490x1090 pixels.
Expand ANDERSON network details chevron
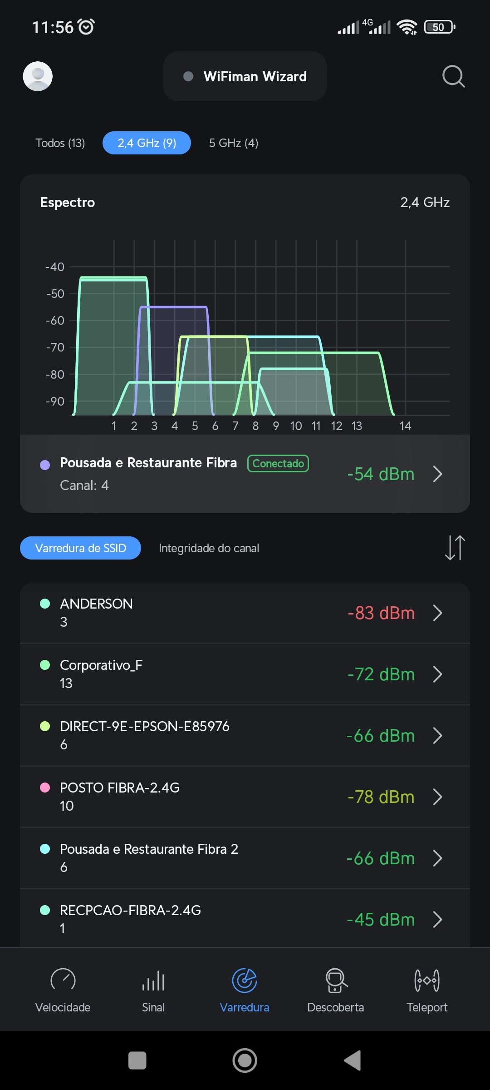coord(437,613)
